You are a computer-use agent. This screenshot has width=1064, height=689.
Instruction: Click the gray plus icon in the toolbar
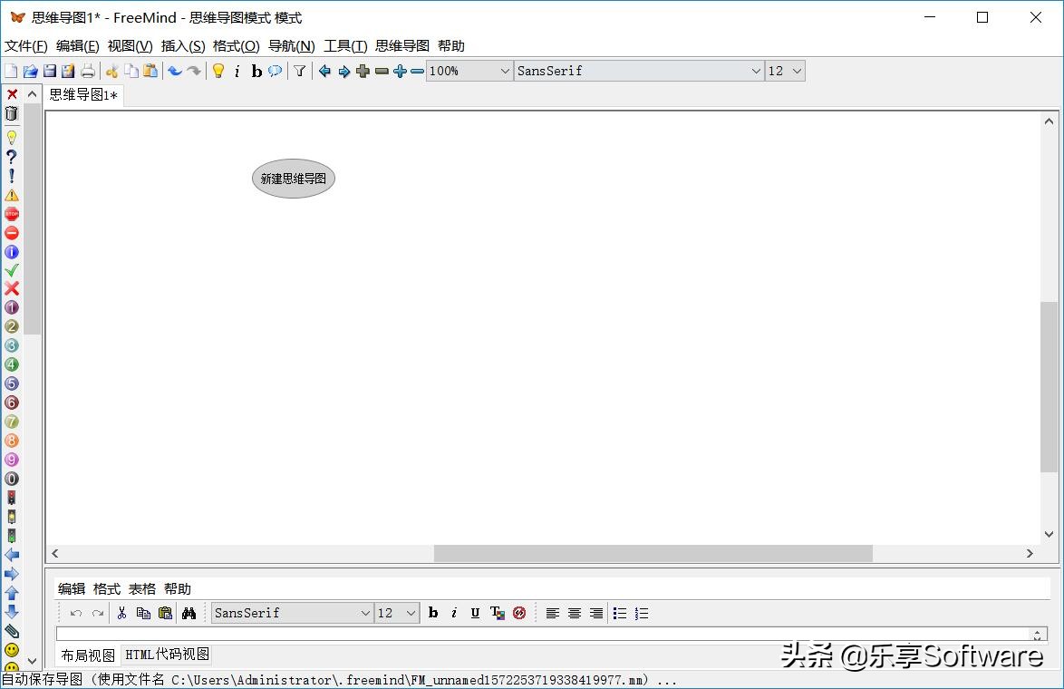363,72
